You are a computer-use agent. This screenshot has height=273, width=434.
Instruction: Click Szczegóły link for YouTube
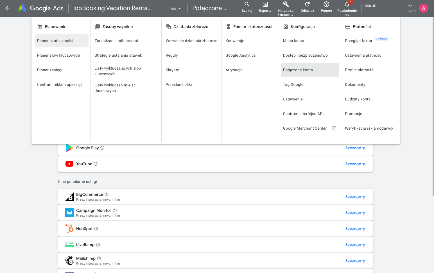coord(355,164)
